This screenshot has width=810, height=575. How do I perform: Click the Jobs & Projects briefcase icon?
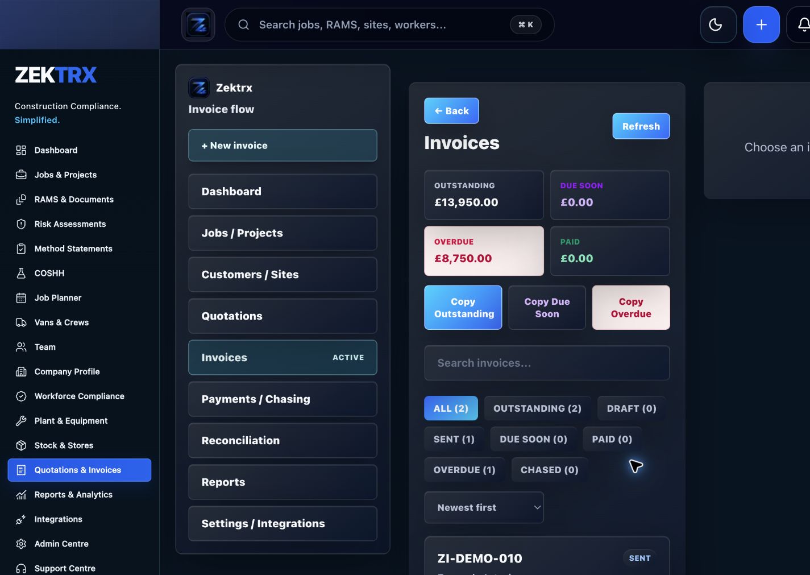21,175
